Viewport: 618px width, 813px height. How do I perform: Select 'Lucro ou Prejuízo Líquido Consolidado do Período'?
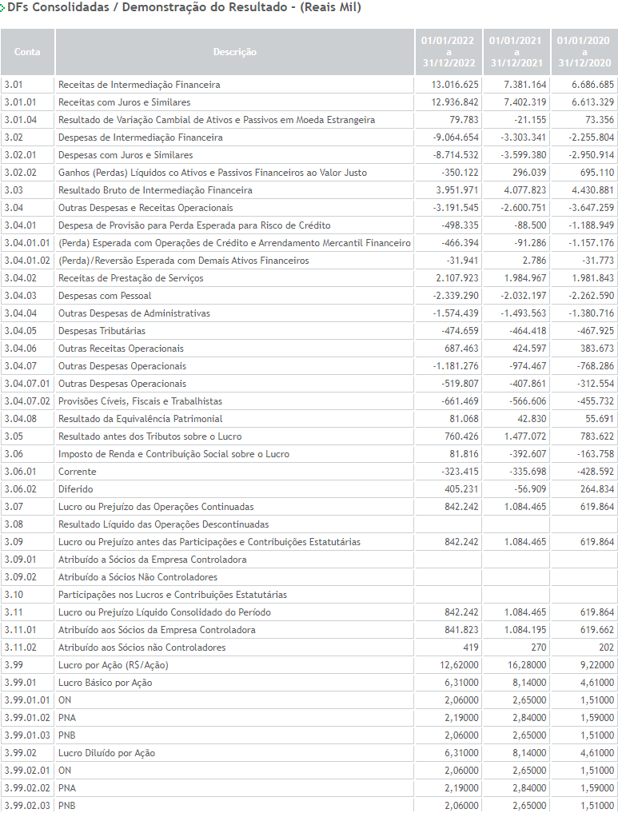(x=165, y=613)
